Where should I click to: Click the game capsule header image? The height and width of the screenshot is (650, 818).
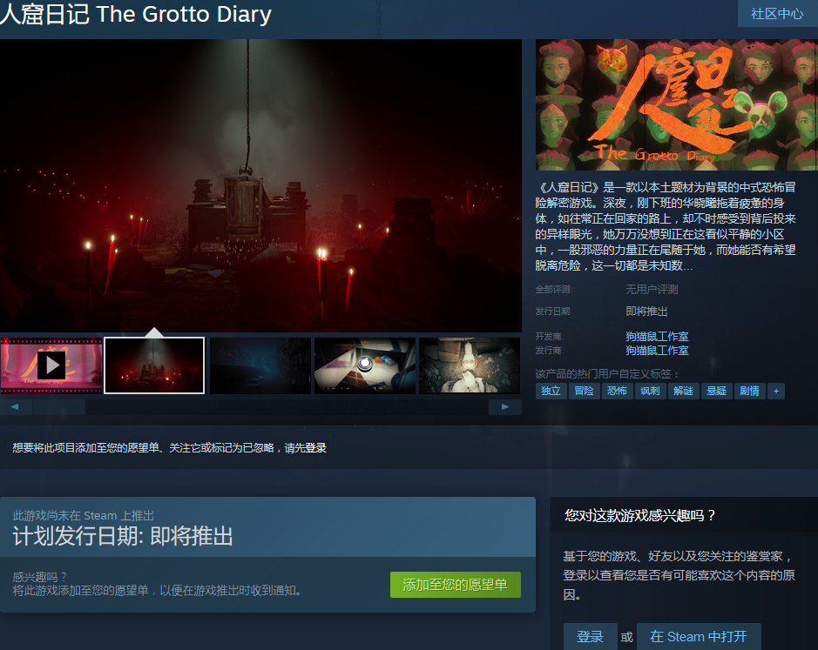pos(677,104)
